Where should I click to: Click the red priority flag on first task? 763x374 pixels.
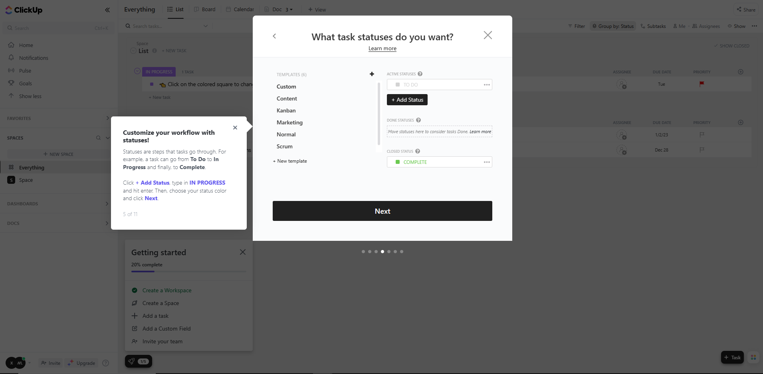[x=702, y=84]
